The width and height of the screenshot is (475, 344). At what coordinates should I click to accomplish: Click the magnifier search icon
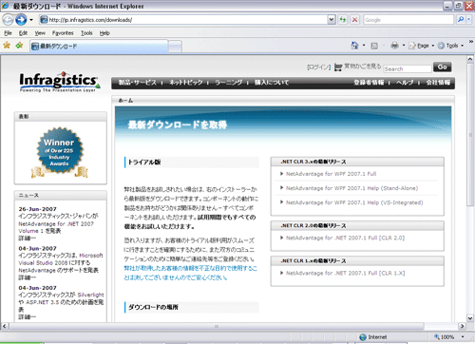pyautogui.click(x=461, y=20)
